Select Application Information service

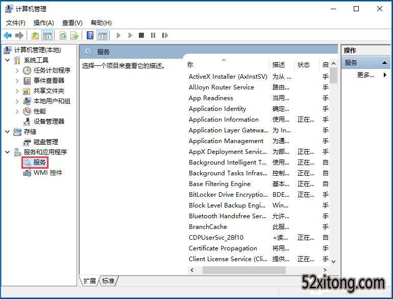click(224, 120)
